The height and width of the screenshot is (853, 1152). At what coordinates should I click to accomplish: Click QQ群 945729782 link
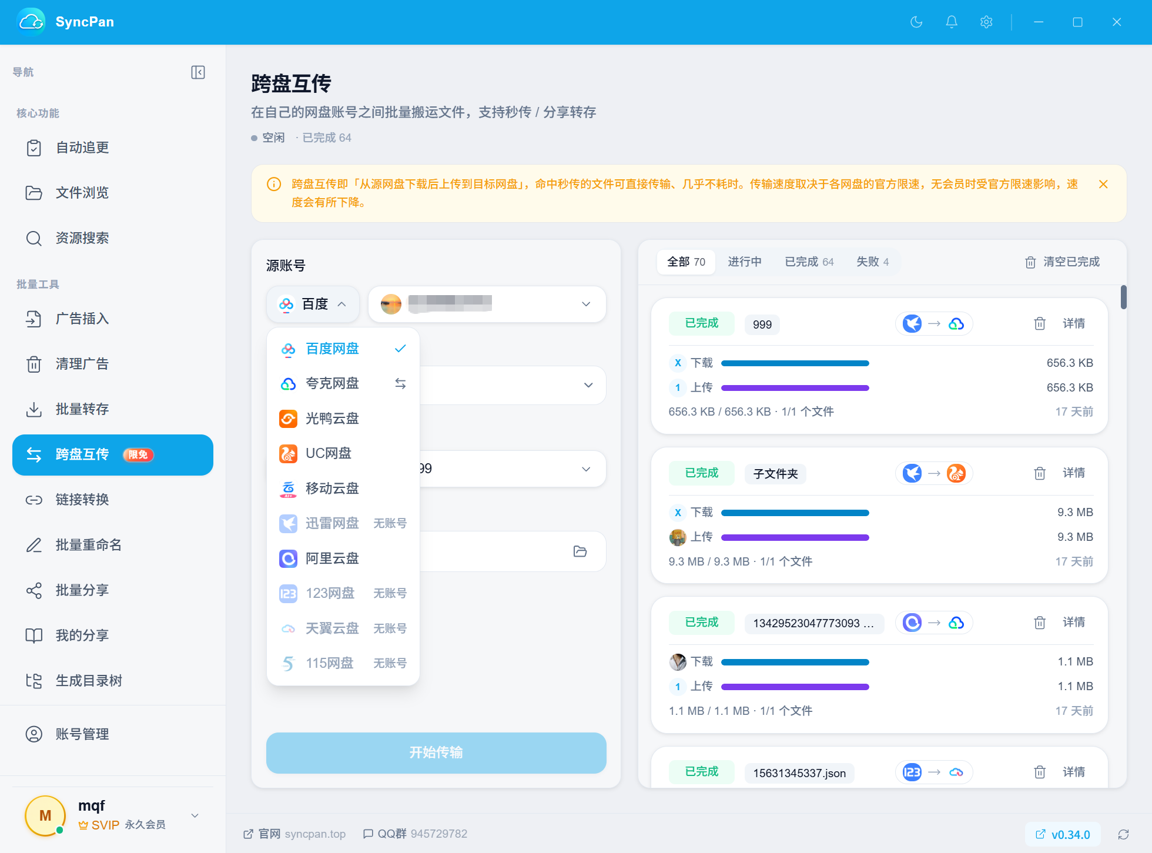(x=415, y=834)
